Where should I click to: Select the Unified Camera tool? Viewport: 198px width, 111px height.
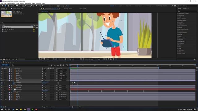point(17,6)
